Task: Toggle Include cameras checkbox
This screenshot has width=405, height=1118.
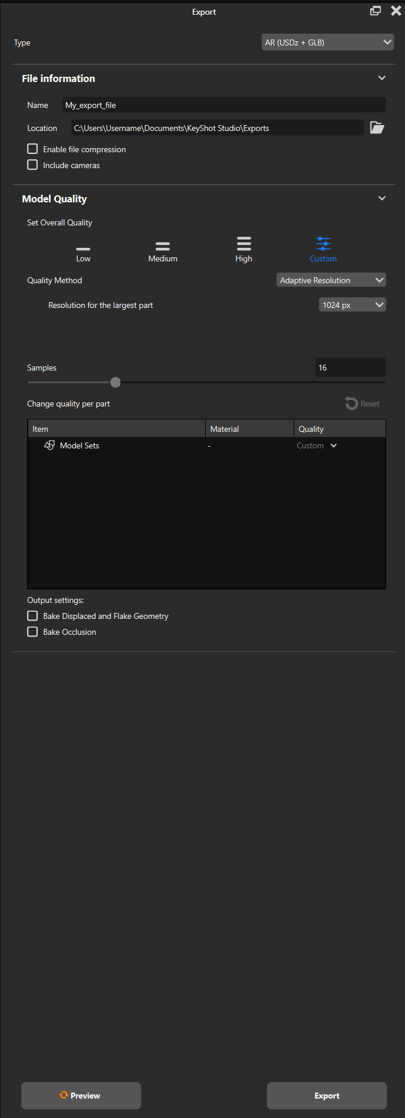Action: (33, 165)
